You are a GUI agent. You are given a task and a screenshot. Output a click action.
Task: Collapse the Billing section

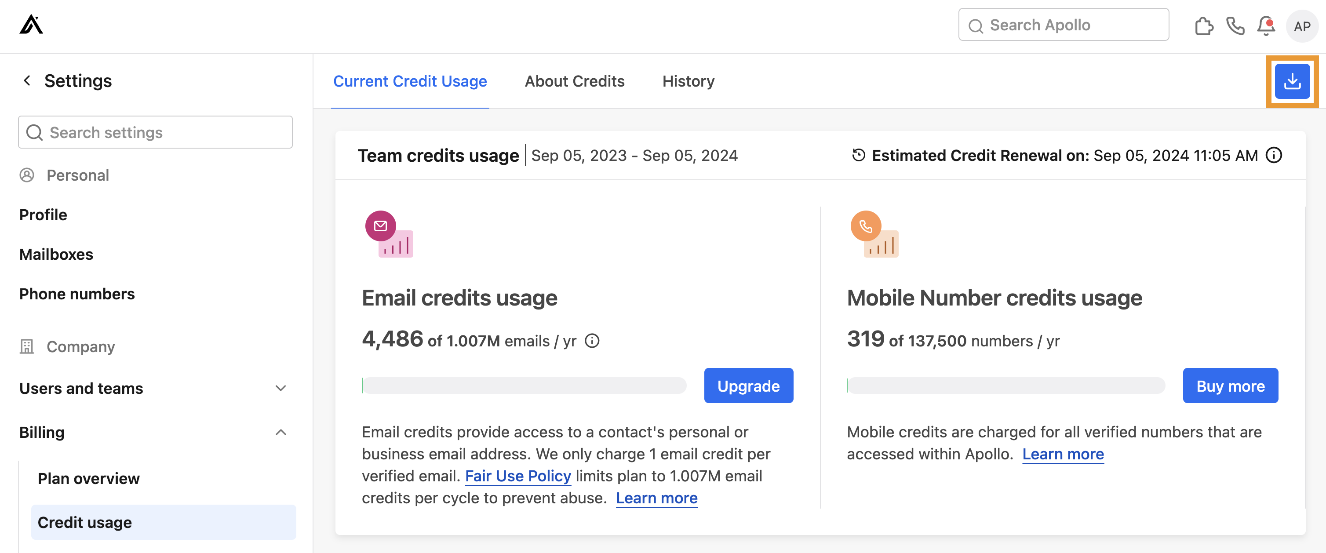coord(280,432)
